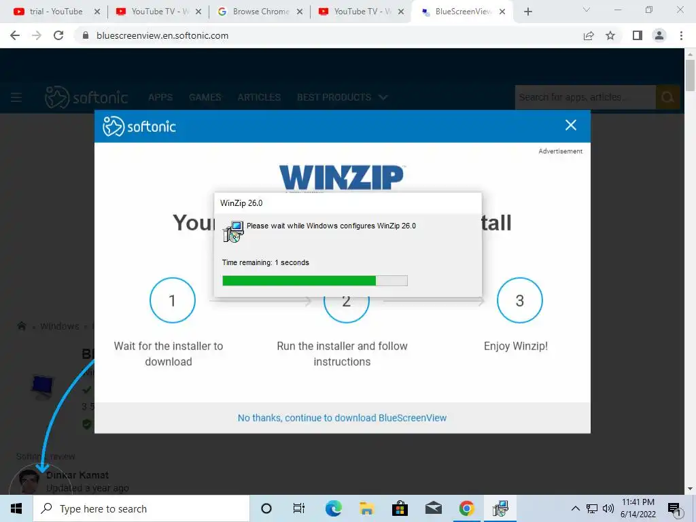Click the Softonic search field
Screen dimensions: 696x522
[585, 97]
